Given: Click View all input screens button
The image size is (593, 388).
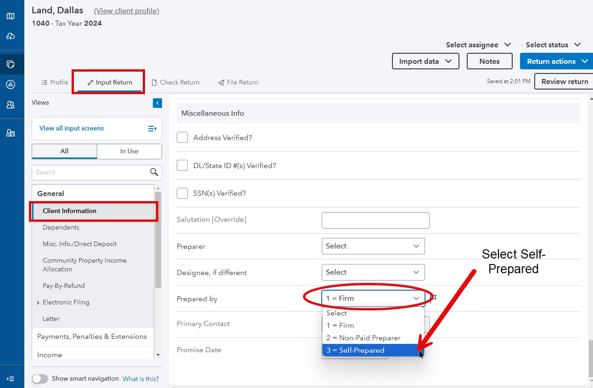Looking at the screenshot, I should pyautogui.click(x=97, y=129).
